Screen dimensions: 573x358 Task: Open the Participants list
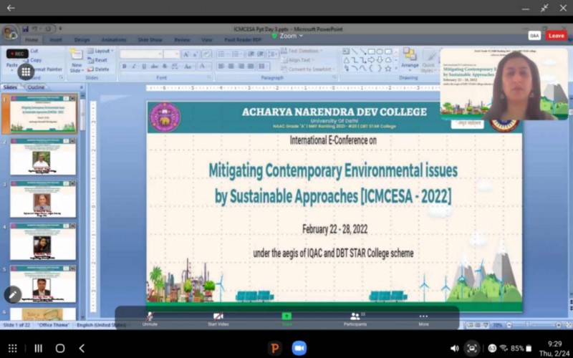(x=355, y=319)
